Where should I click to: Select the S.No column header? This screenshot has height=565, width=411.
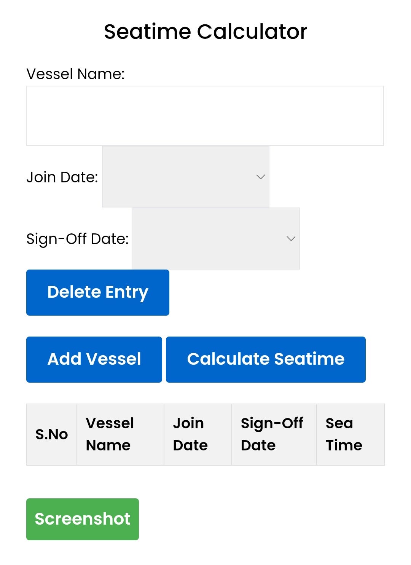51,434
